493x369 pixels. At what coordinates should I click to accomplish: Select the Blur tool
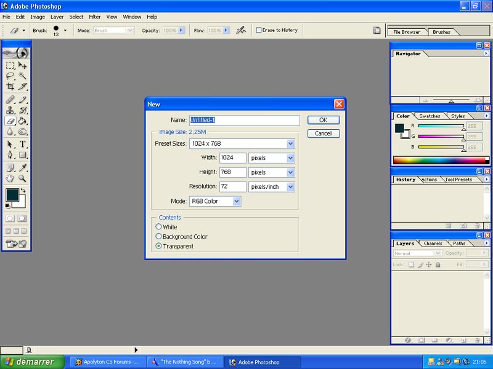(10, 132)
